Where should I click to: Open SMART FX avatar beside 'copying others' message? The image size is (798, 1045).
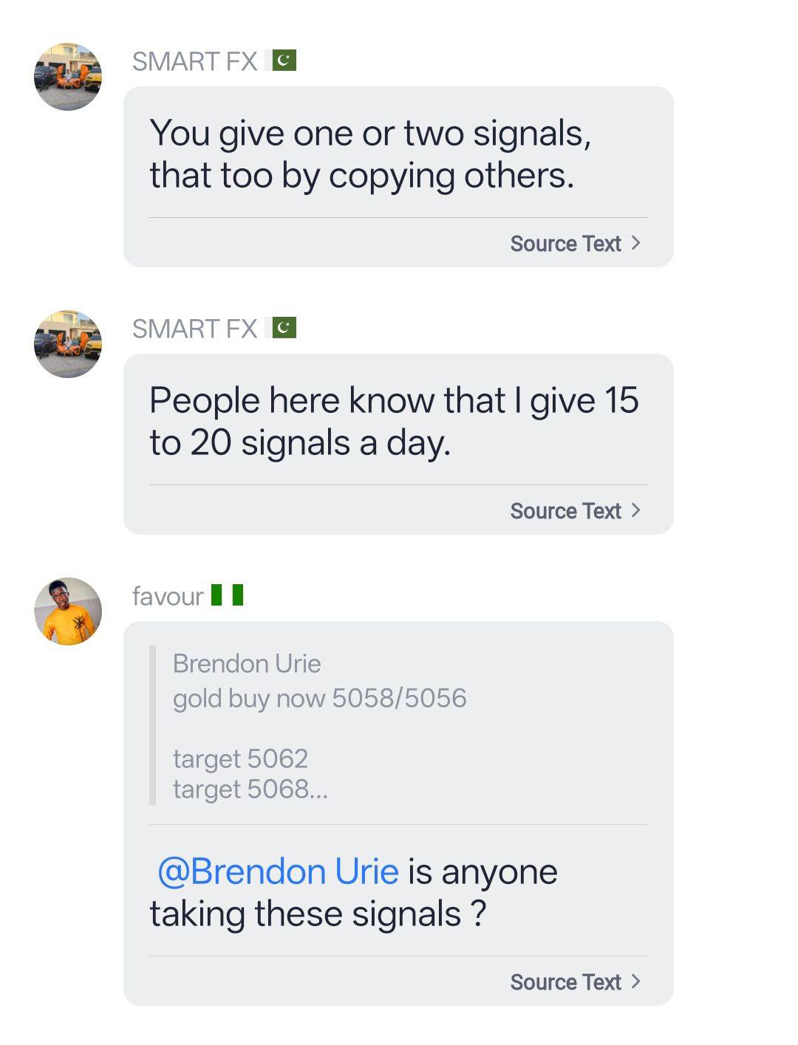68,77
